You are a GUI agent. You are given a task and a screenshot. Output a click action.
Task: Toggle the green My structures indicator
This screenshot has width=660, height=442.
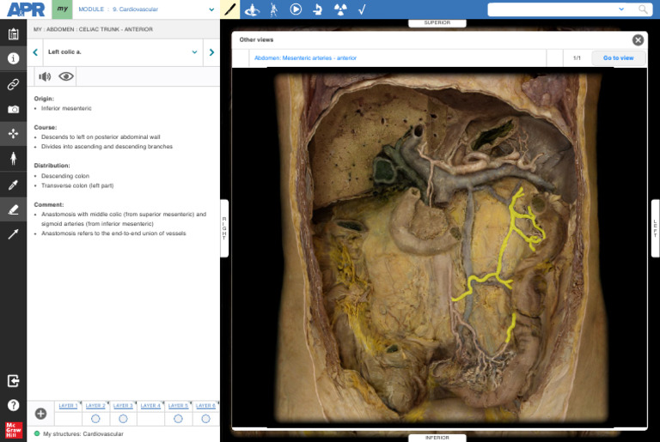pos(37,433)
